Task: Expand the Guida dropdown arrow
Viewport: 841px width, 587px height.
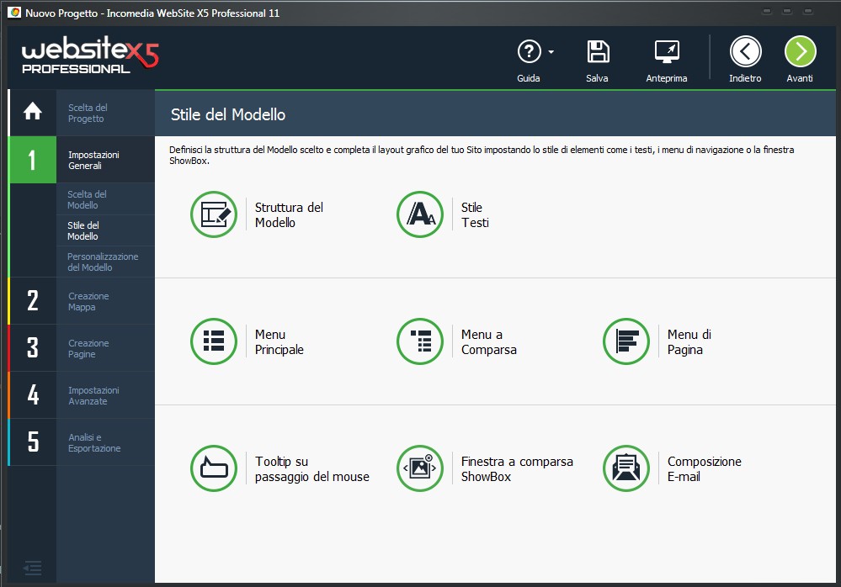Action: coord(551,52)
